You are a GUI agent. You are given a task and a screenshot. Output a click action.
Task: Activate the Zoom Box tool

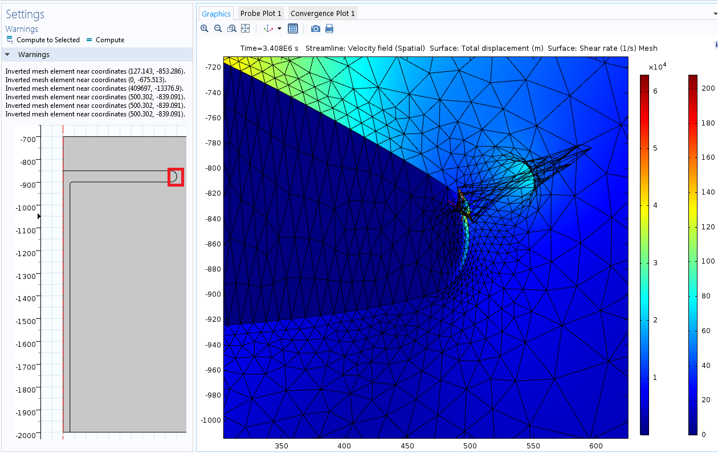tap(231, 29)
